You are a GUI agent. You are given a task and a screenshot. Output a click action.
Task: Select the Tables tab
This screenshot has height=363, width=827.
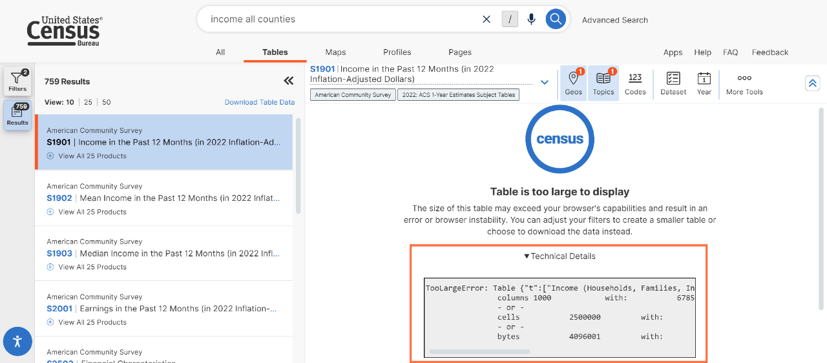(275, 52)
